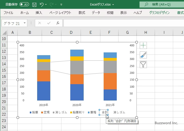Image resolution: width=184 pixels, height=131 pixels.
Task: Click the 筆箱 legend entry
Action: 92,112
